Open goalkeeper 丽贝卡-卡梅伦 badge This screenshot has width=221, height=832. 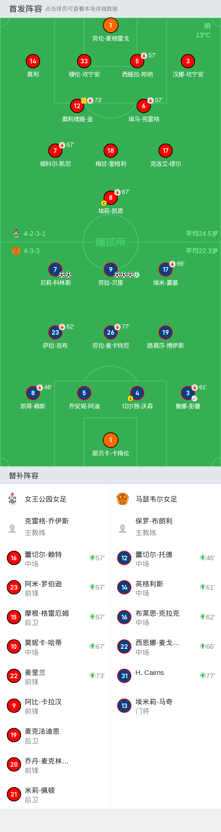(x=110, y=440)
